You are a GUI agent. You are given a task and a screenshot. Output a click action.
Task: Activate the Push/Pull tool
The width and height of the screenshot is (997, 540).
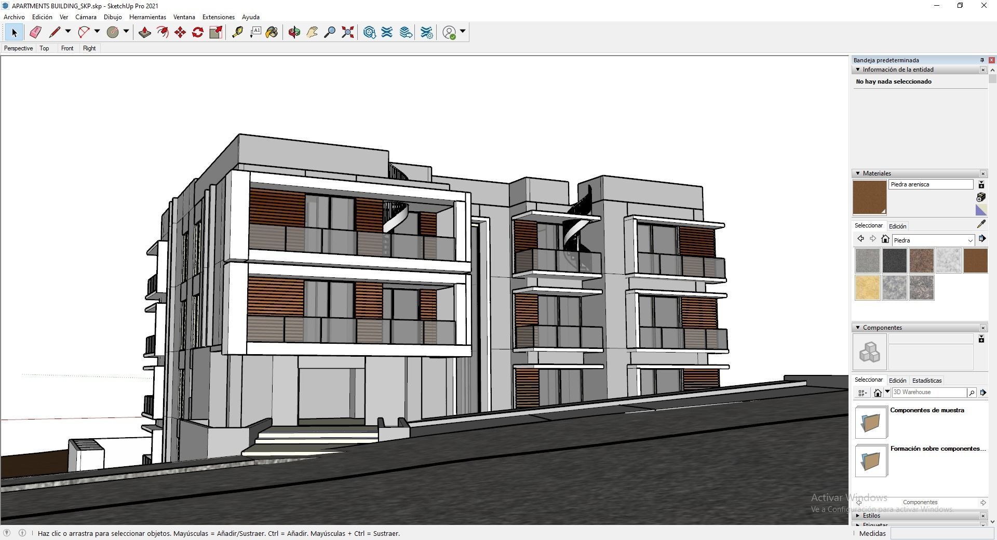(x=144, y=32)
